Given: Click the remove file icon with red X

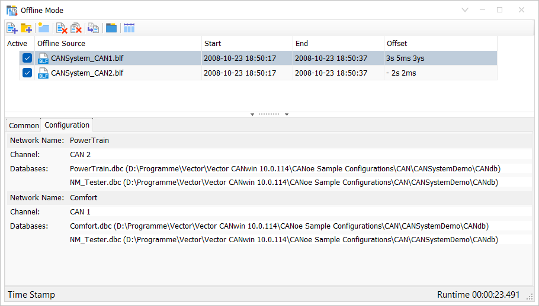Looking at the screenshot, I should tap(62, 28).
